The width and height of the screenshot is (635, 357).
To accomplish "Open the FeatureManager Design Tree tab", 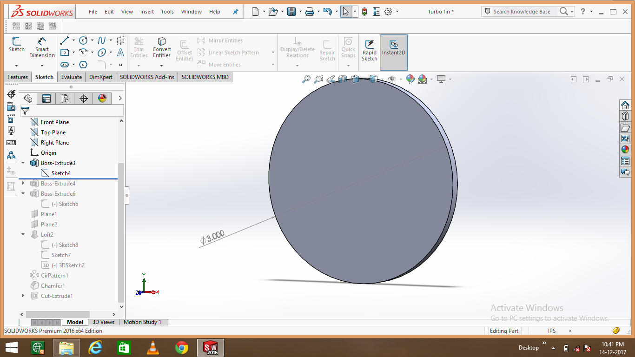I will 28,98.
